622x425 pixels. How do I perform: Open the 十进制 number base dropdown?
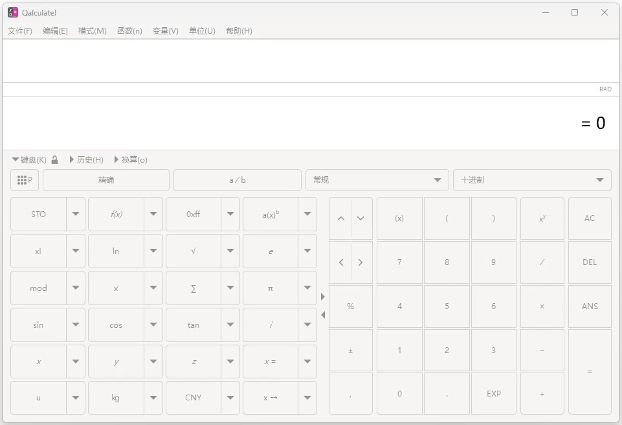tap(532, 180)
